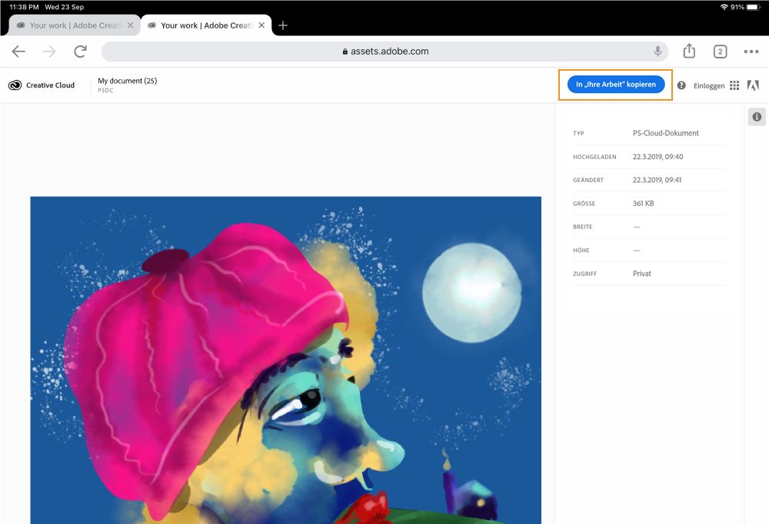Open the browser three-dot menu
Viewport: 769px width, 524px height.
coord(751,51)
